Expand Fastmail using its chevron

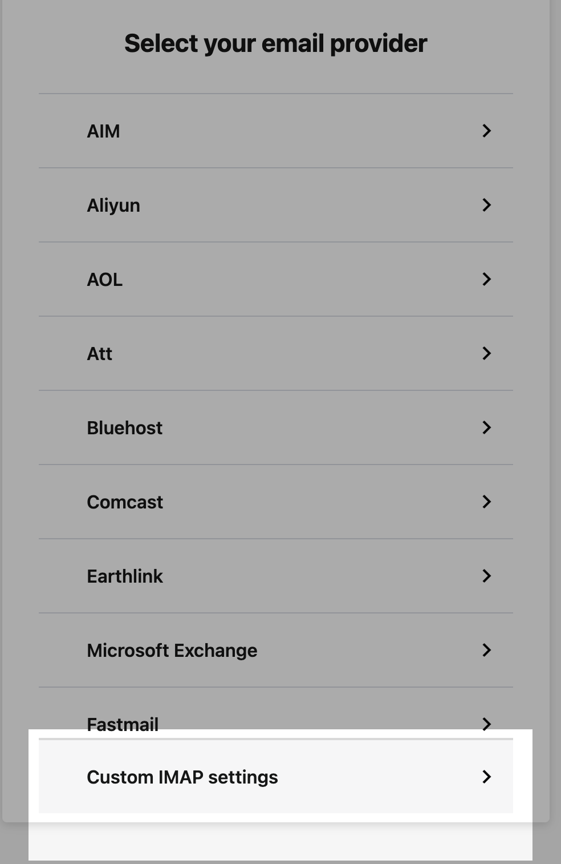coord(486,724)
